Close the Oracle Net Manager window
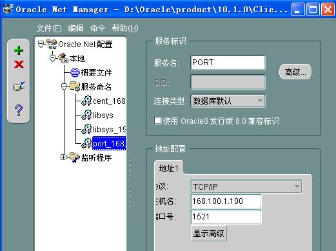This screenshot has height=251, width=336. [x=328, y=10]
